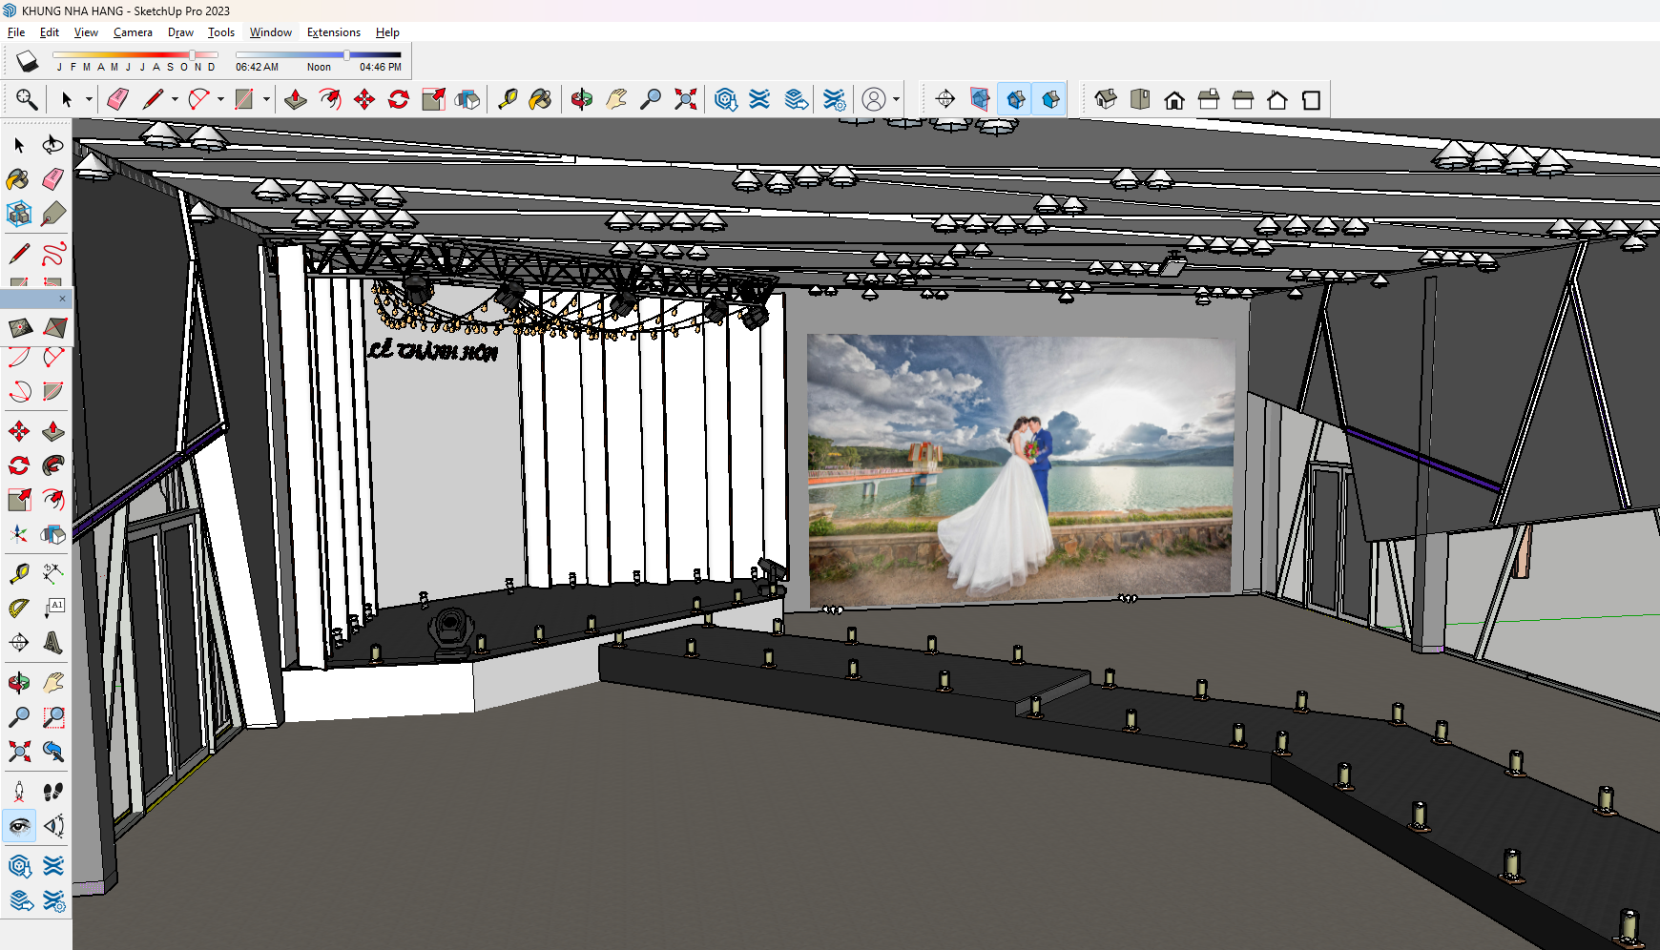Toggle Display Section Planes
The height and width of the screenshot is (950, 1660).
tap(980, 99)
